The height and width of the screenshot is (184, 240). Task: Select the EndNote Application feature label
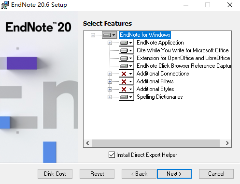[x=160, y=43]
